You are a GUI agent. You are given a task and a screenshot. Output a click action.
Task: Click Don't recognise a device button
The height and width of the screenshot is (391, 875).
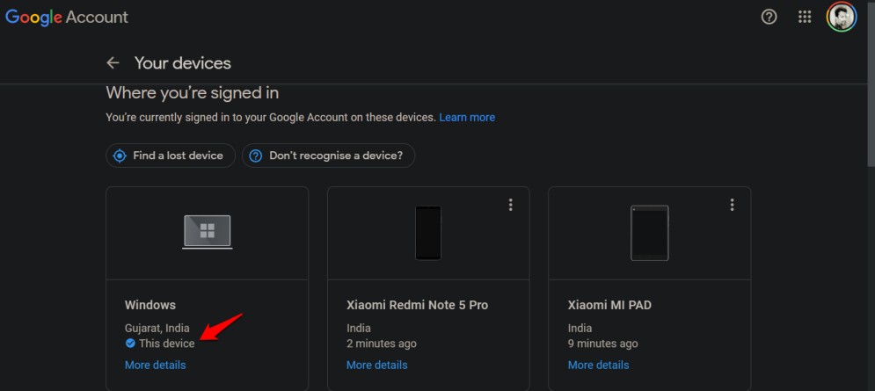328,156
